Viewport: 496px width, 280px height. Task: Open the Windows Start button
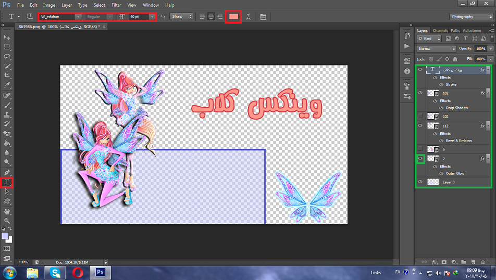[x=10, y=273]
